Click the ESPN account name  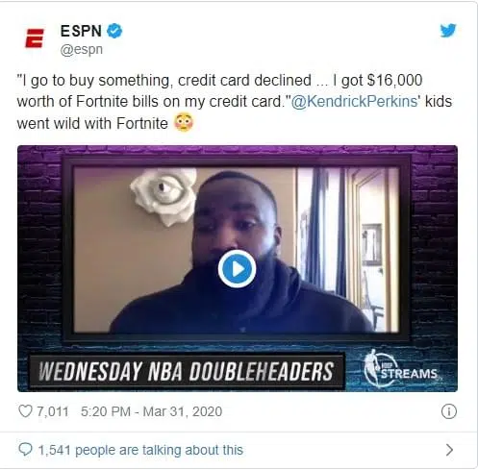(x=81, y=31)
